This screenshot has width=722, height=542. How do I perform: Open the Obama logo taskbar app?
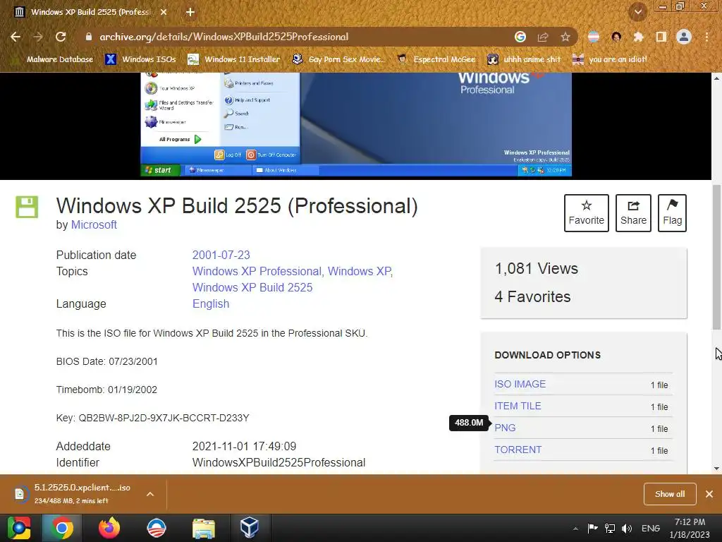(156, 528)
